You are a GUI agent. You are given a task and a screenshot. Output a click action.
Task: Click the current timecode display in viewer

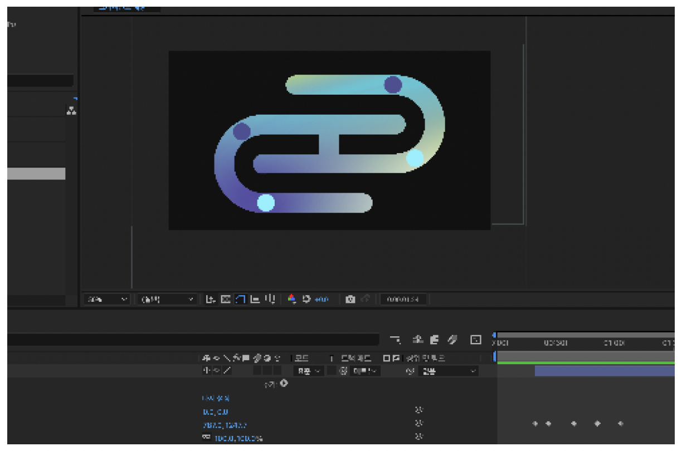405,299
